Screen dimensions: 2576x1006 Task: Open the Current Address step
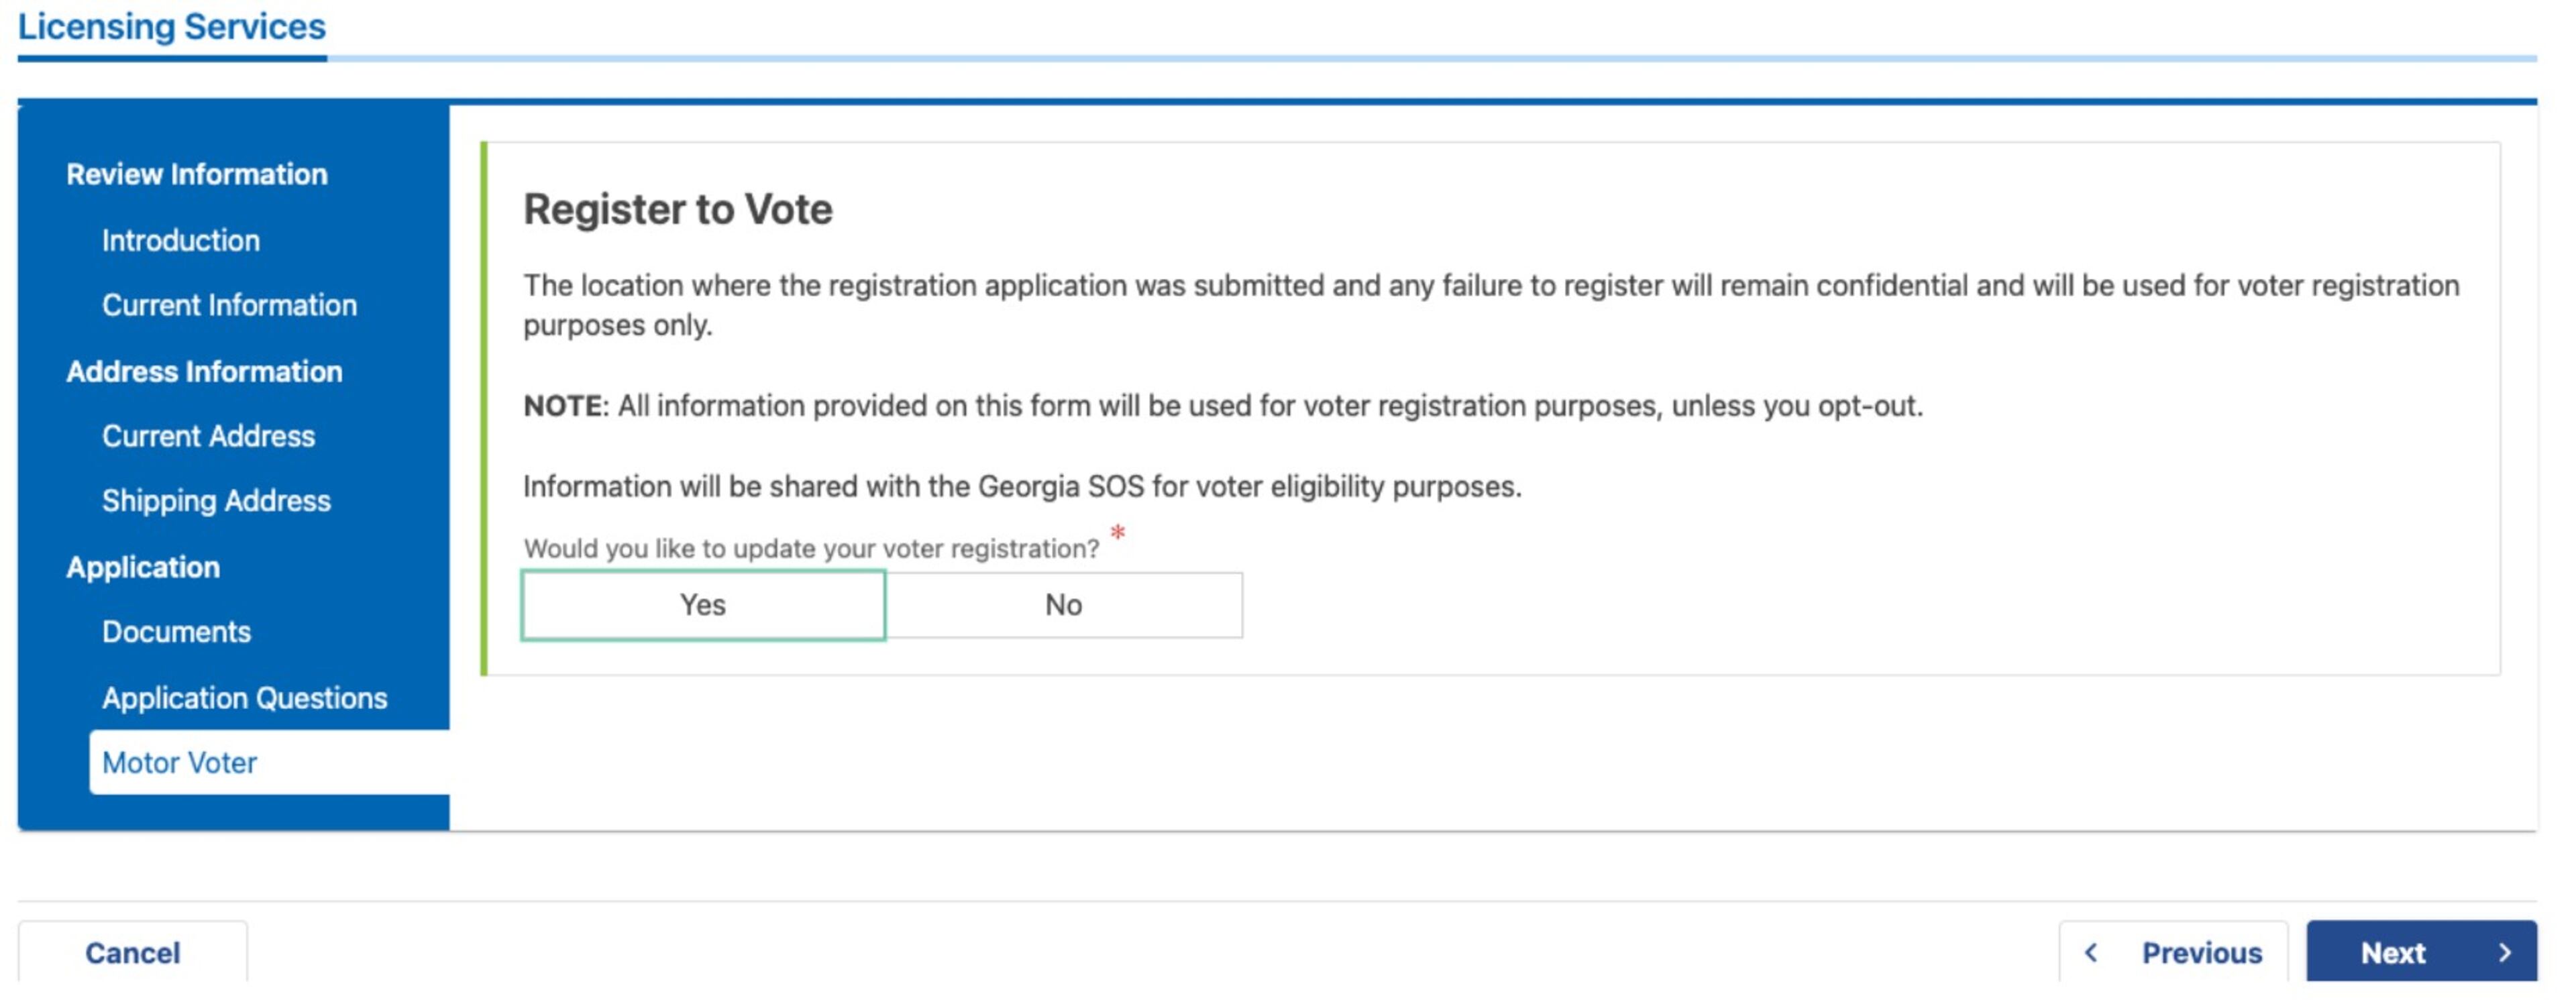pos(207,436)
